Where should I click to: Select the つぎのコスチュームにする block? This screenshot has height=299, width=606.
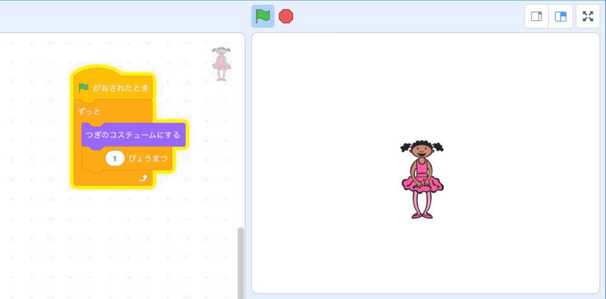[133, 135]
